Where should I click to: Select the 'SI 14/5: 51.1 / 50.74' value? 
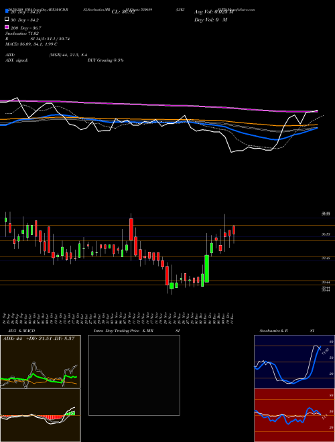(50, 39)
